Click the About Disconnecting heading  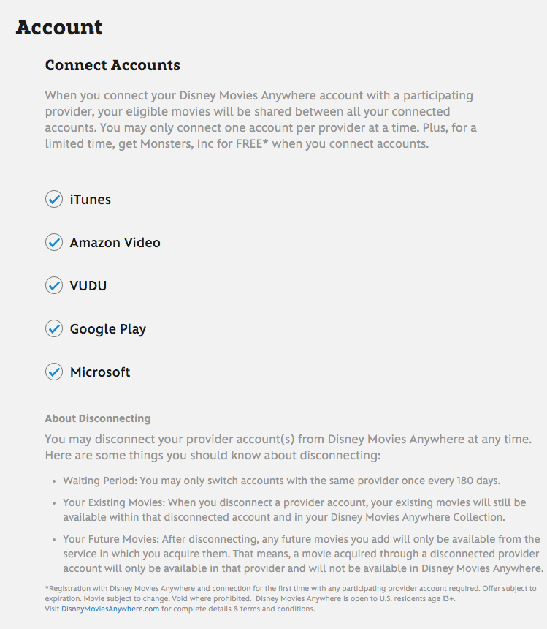click(98, 419)
